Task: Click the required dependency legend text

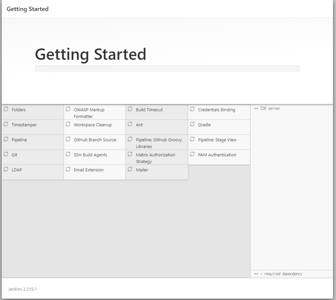Action: (278, 274)
